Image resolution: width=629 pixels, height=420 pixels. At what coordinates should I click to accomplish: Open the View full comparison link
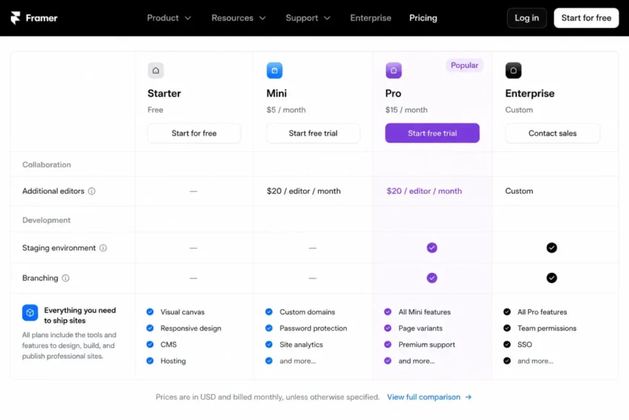(x=429, y=397)
